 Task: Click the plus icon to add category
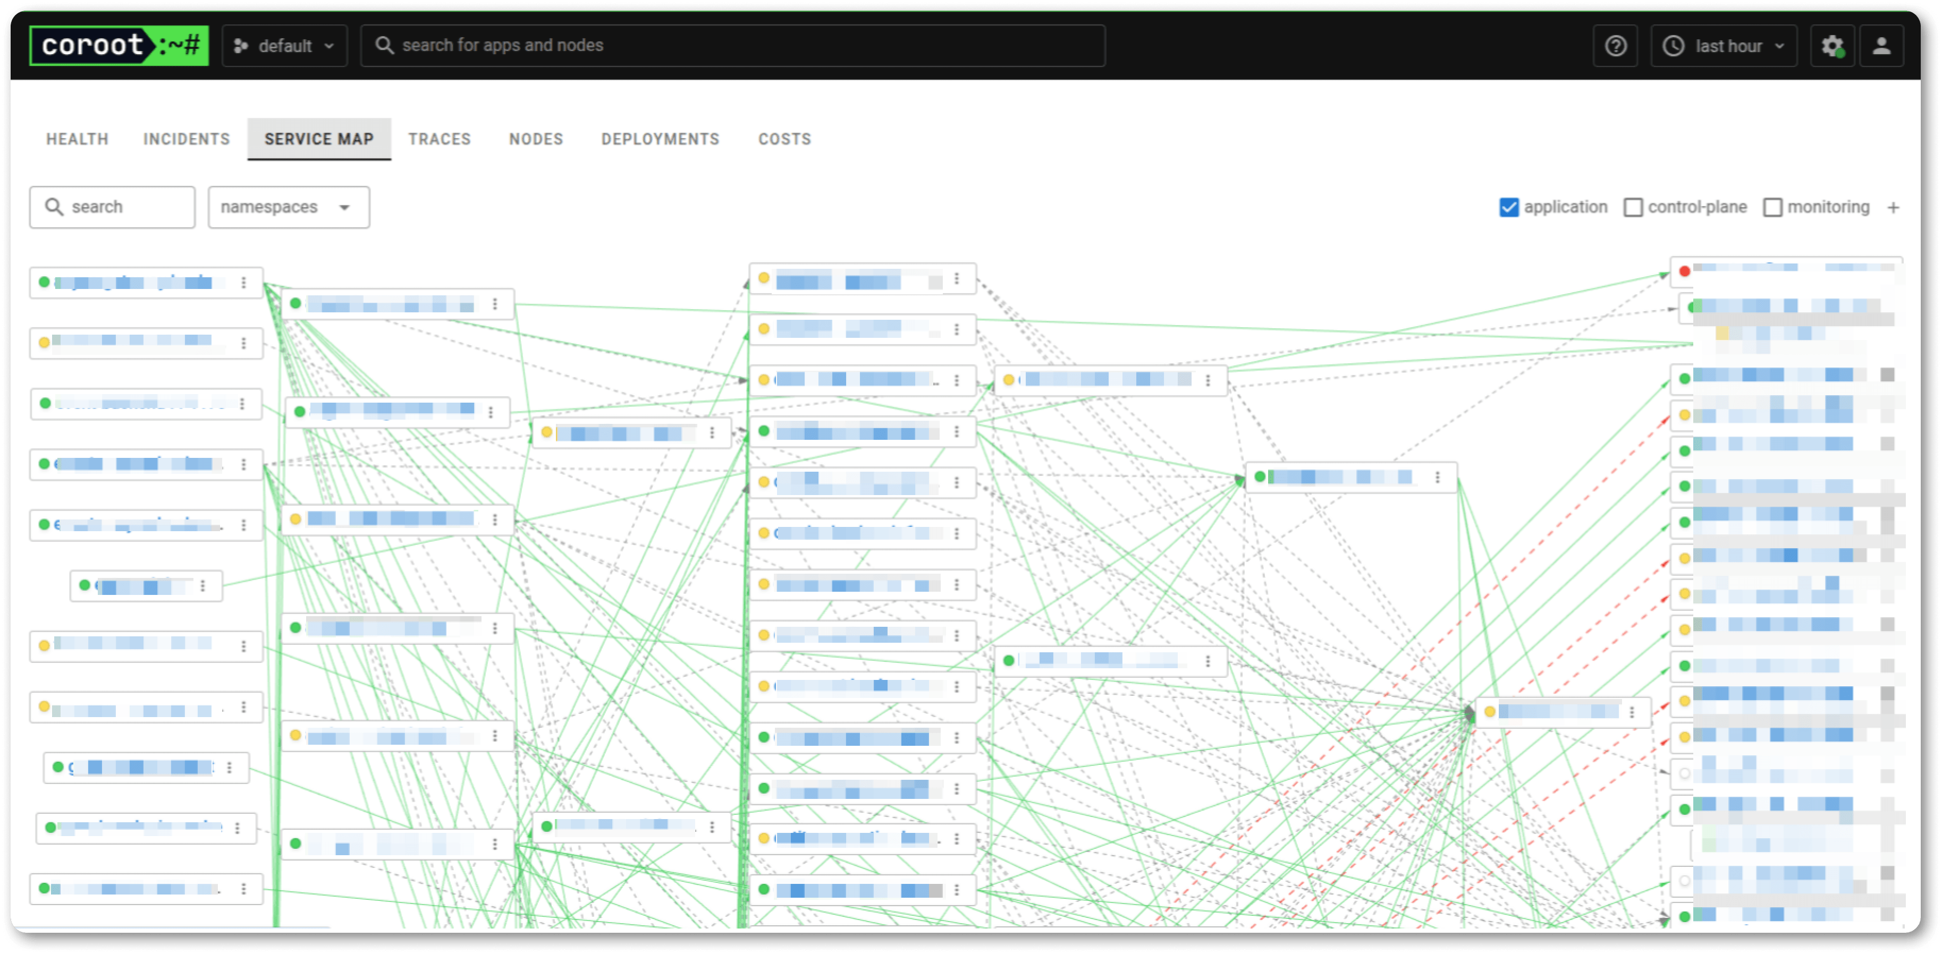(1893, 207)
